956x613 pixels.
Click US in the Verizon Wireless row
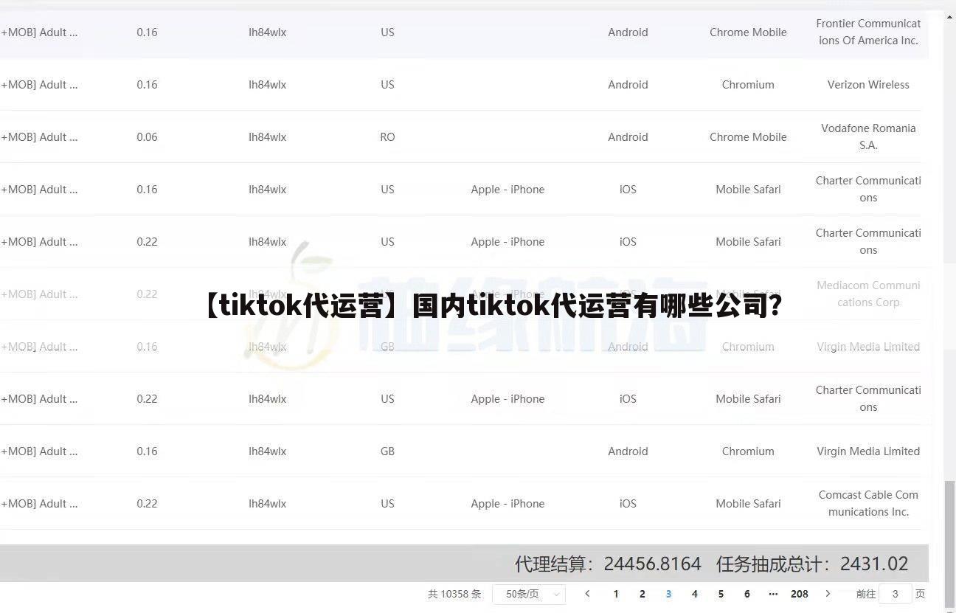(x=387, y=84)
